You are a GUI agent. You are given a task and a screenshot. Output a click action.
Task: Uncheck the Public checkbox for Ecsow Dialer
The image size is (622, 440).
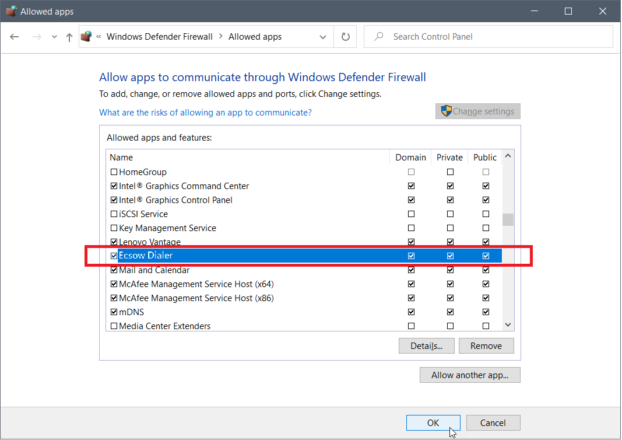point(486,256)
